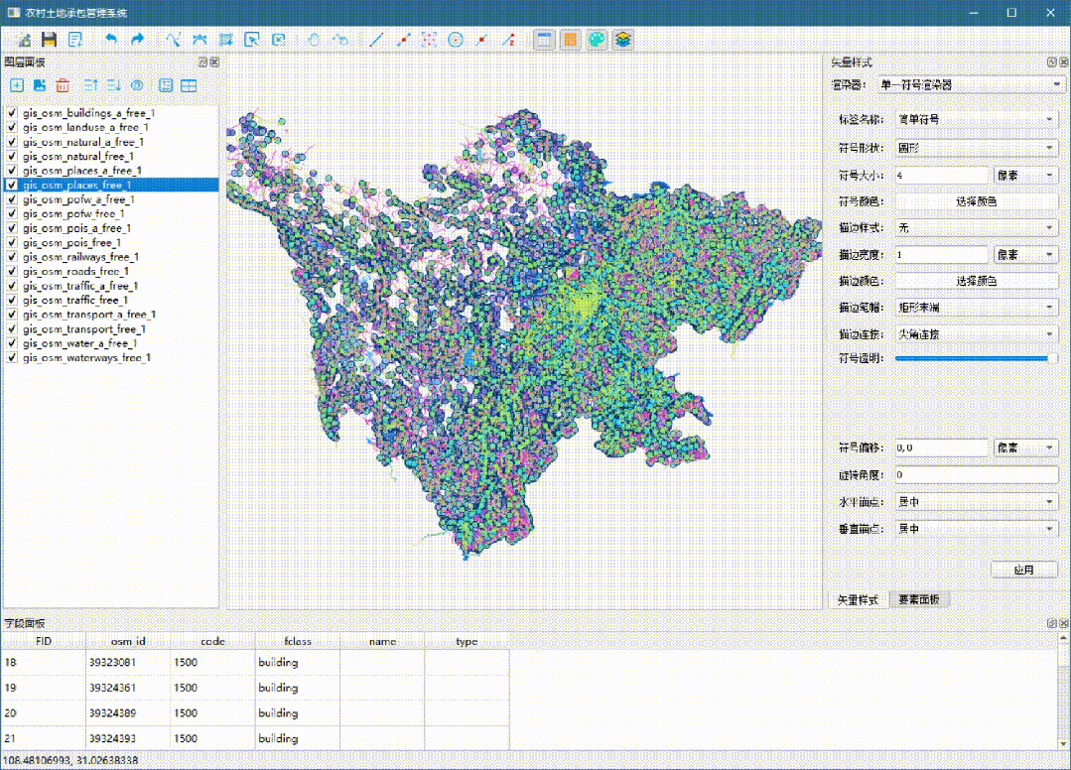Screen dimensions: 1071x770
Task: Toggle visibility of gis_osm_water_a_free_1 layer
Action: click(x=10, y=343)
